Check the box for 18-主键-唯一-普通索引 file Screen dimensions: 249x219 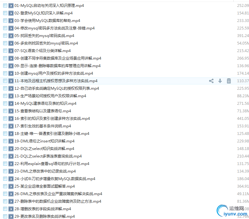(5, 134)
